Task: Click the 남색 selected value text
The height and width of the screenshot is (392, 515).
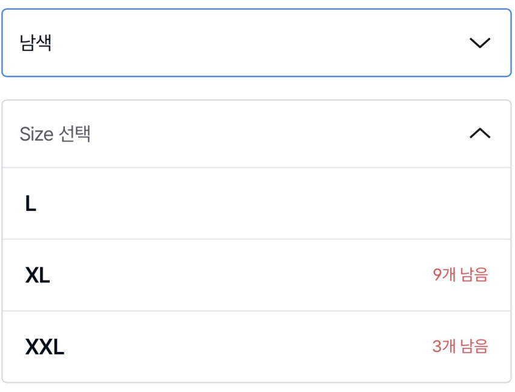Action: tap(35, 43)
